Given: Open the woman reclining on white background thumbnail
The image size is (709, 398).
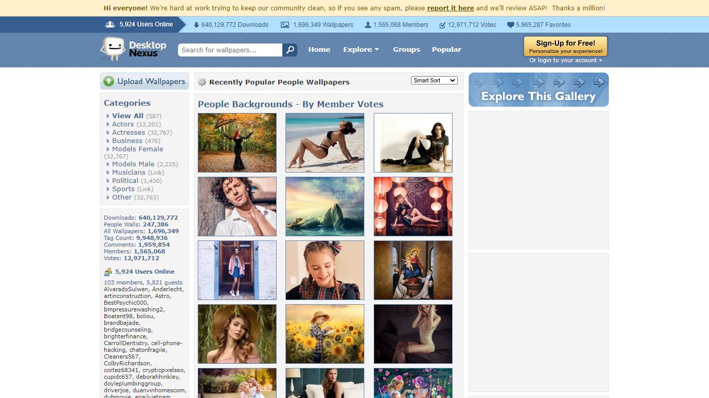Looking at the screenshot, I should coord(413,143).
